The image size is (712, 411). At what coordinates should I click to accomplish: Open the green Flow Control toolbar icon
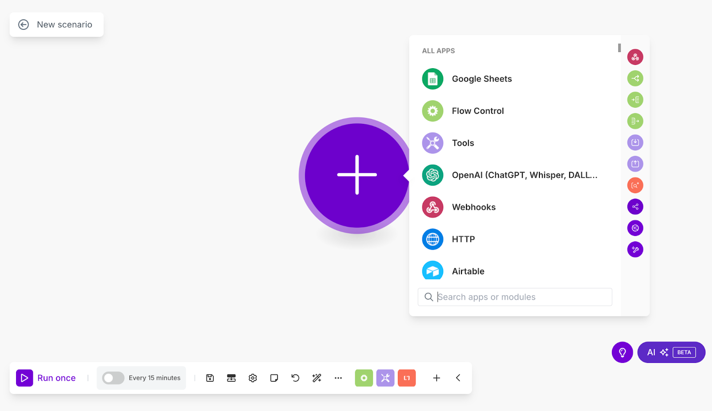pyautogui.click(x=364, y=378)
